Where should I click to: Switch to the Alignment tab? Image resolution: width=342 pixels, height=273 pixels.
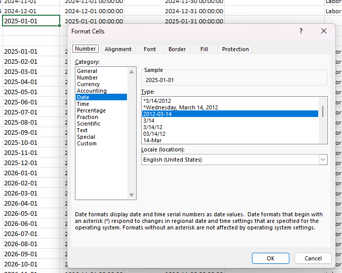tap(118, 49)
